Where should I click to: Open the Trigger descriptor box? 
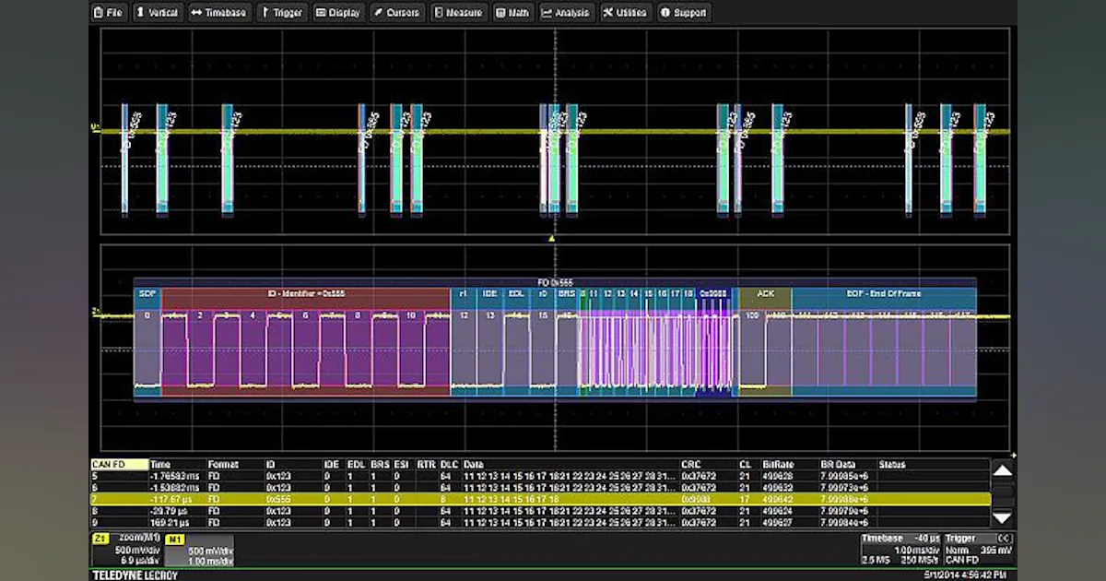coord(977,549)
